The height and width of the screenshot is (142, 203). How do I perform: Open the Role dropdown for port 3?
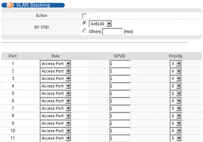tap(55, 79)
